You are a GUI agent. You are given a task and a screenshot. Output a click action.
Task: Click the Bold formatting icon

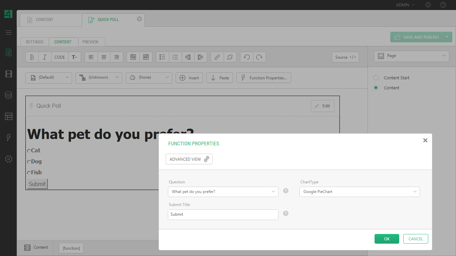(x=32, y=57)
